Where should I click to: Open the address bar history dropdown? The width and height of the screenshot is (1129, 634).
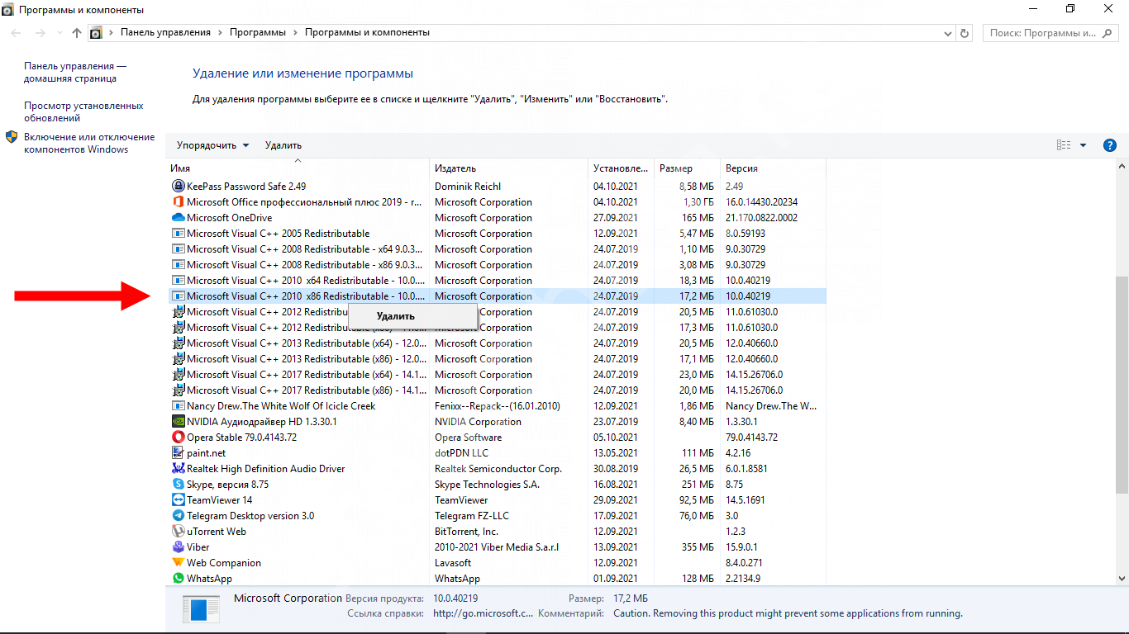(948, 33)
